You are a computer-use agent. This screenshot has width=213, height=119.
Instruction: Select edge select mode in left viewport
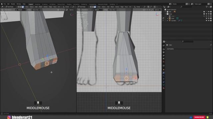(x=21, y=7)
